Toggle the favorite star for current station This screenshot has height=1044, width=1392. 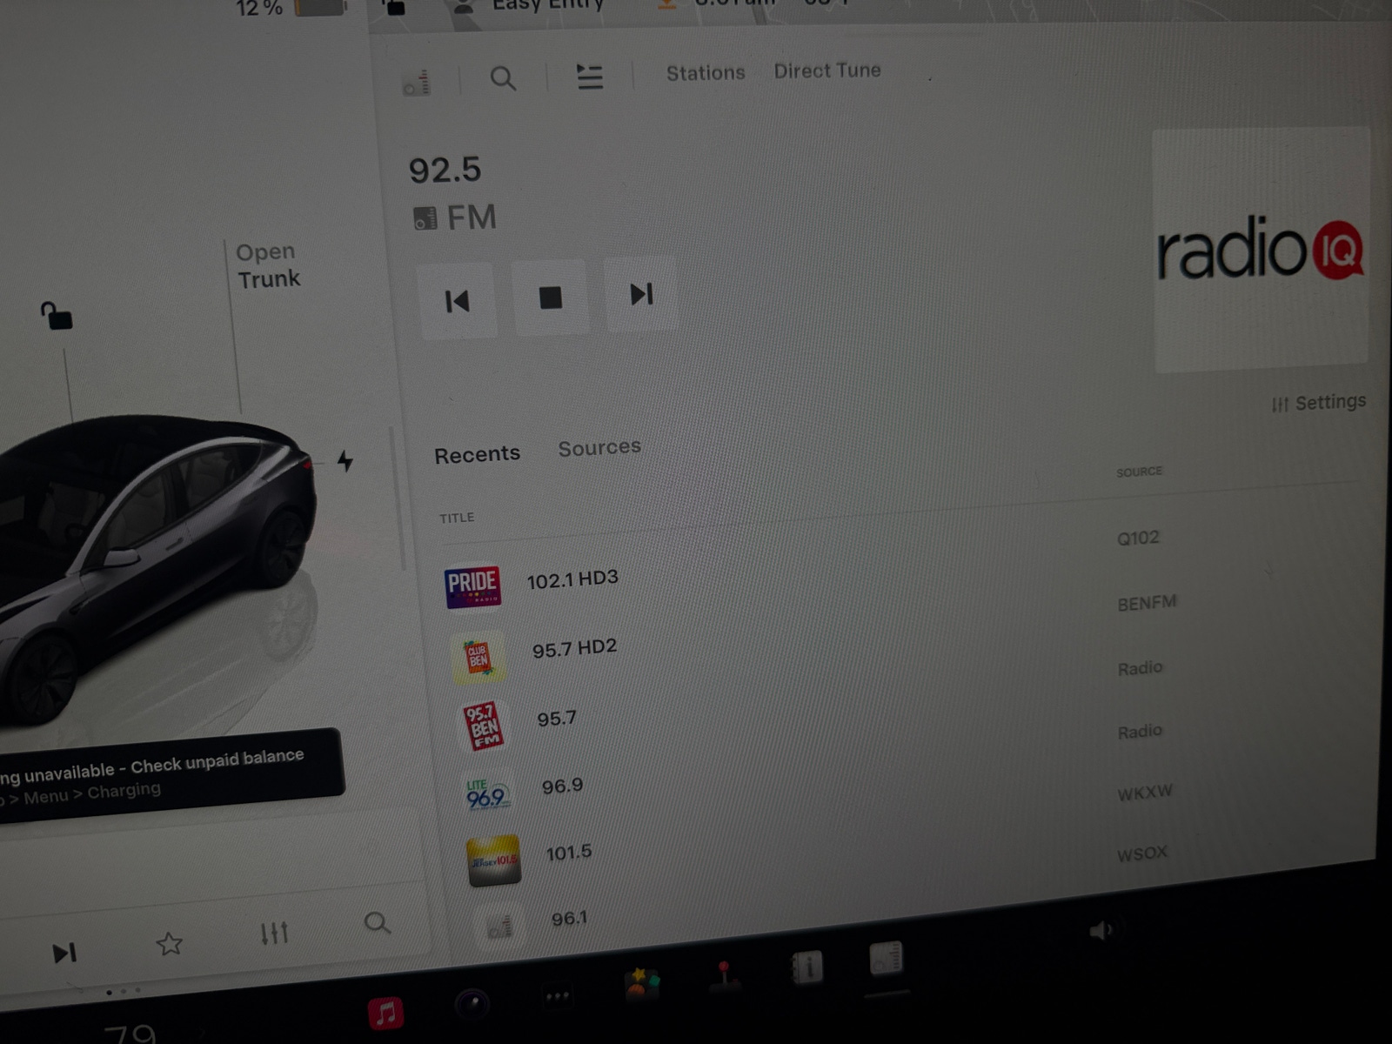pos(171,943)
